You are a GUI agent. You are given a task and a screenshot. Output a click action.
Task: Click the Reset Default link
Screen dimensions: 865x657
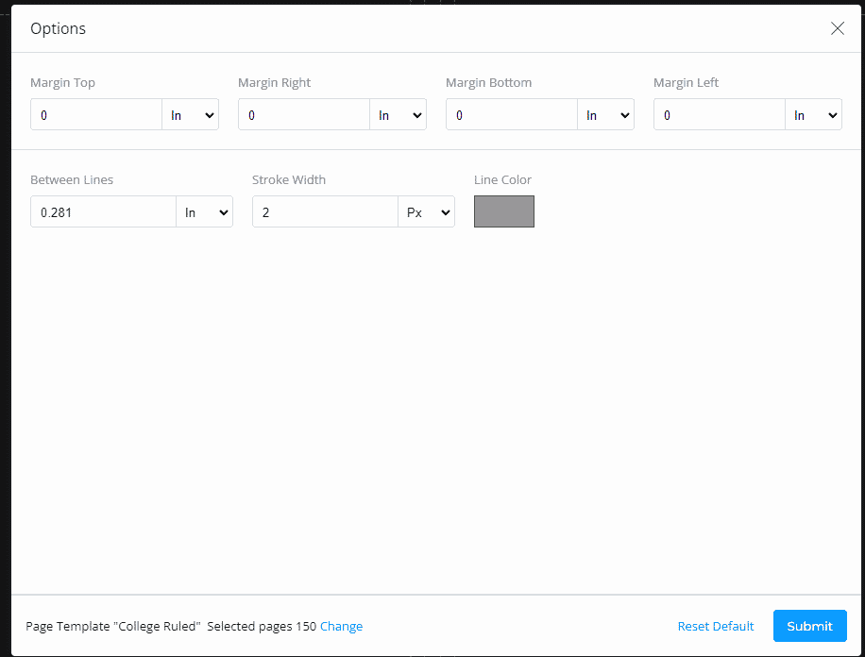point(716,626)
